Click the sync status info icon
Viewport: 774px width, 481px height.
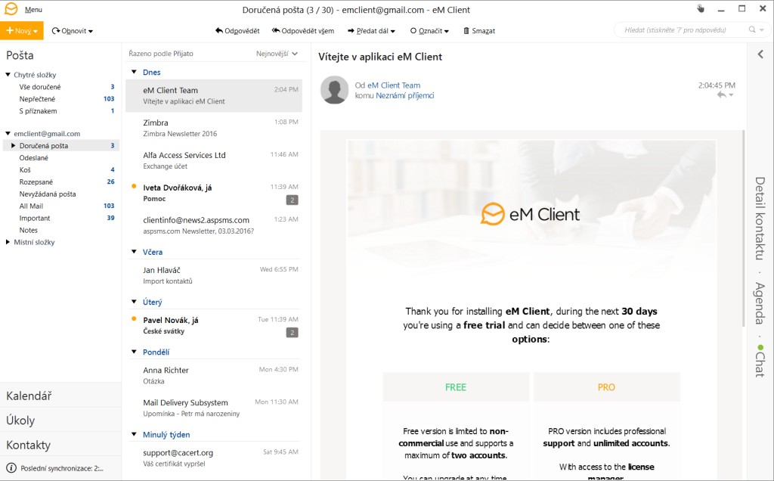(x=11, y=468)
